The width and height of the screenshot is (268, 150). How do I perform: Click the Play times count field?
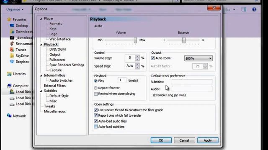(x=122, y=80)
